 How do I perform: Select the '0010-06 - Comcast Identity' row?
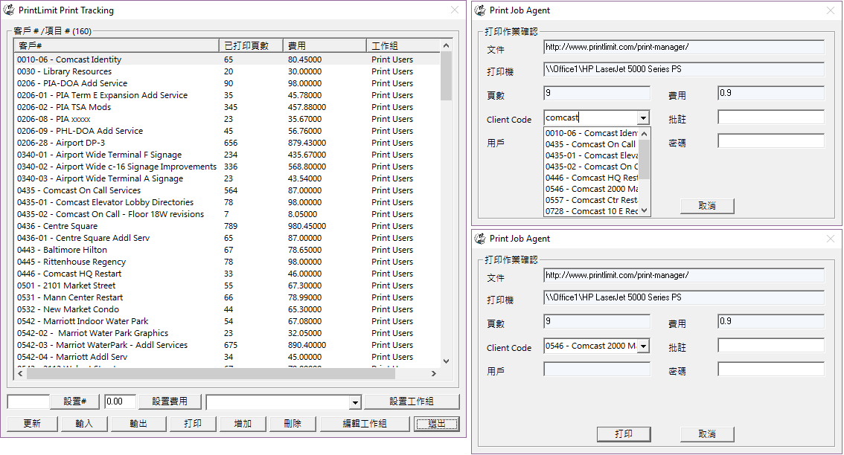point(227,59)
